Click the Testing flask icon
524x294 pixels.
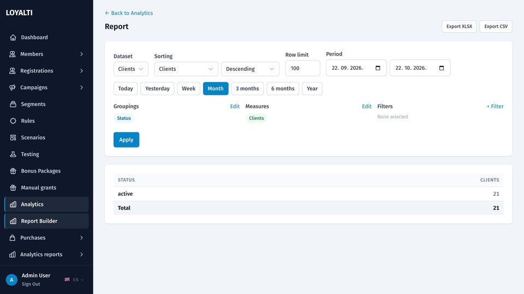coord(13,154)
